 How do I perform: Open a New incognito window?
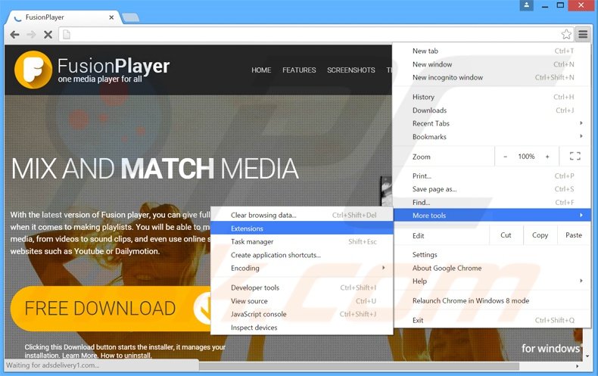(491, 77)
